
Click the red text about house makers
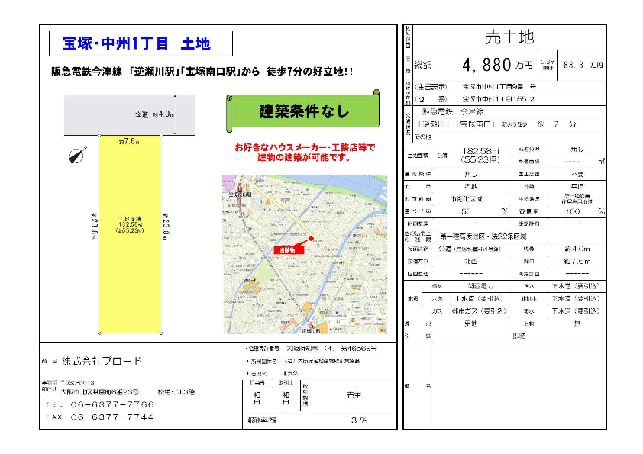[x=305, y=153]
